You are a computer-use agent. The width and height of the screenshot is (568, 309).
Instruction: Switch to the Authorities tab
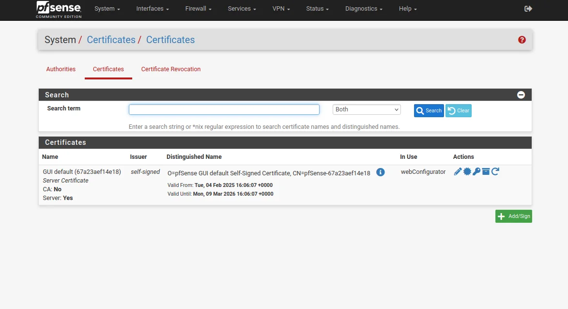pos(61,69)
